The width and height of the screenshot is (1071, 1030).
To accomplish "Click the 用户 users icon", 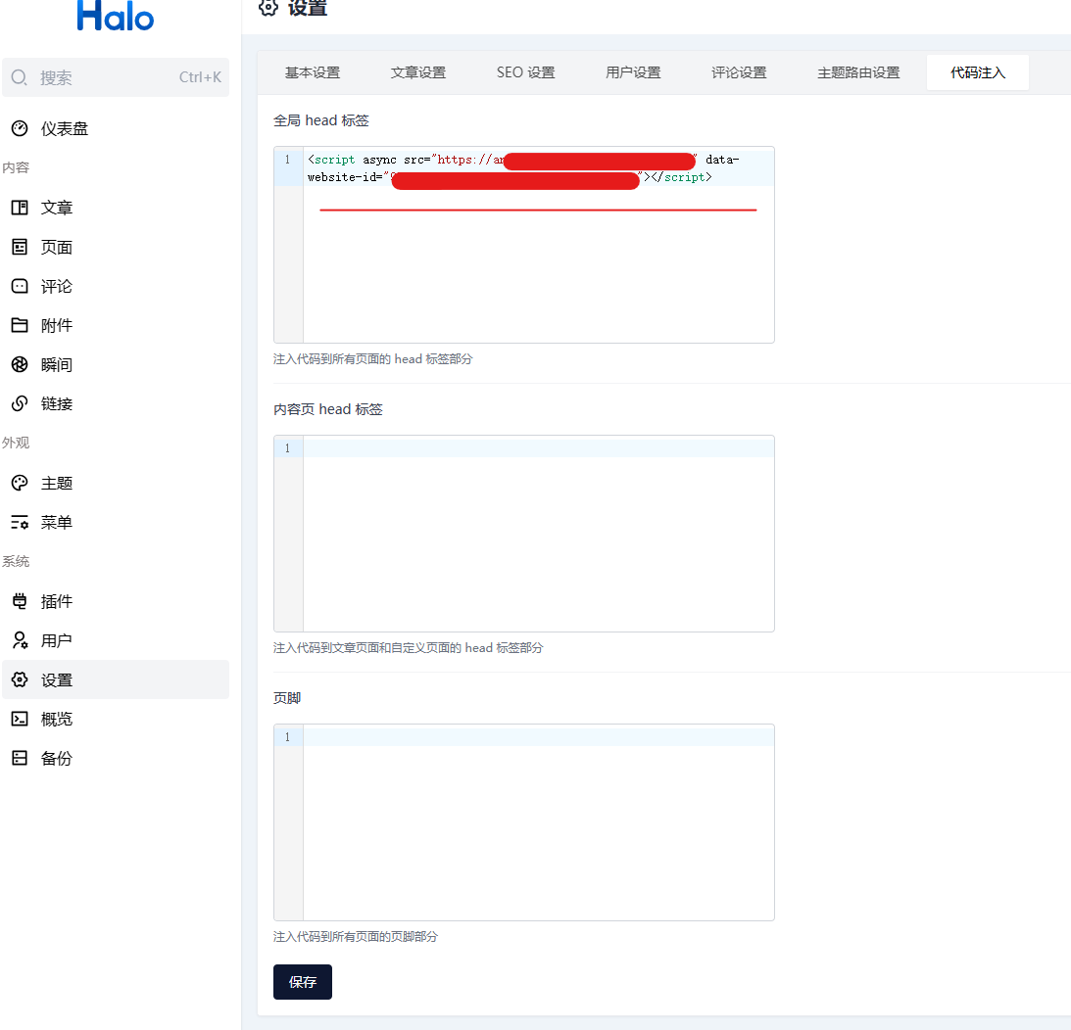I will tap(20, 640).
